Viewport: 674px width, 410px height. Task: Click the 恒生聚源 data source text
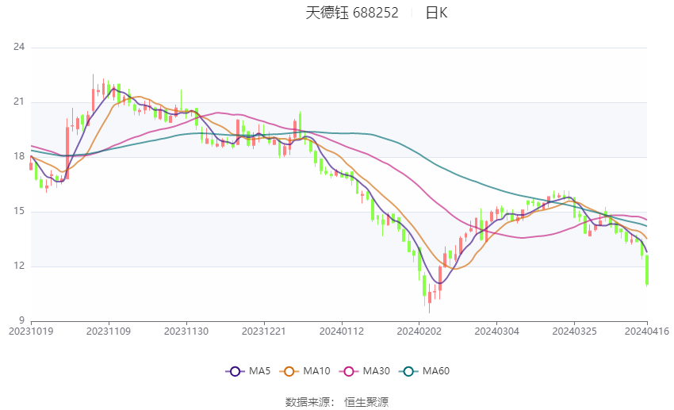pos(366,402)
